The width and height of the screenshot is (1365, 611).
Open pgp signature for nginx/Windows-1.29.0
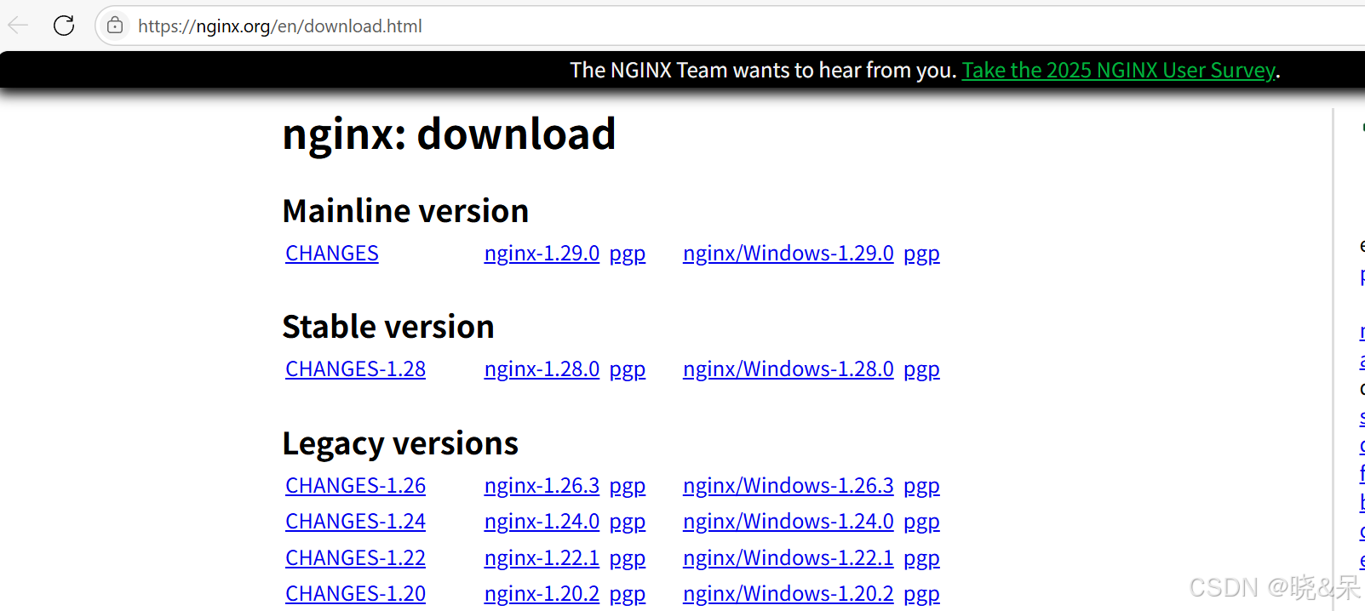[x=921, y=254]
